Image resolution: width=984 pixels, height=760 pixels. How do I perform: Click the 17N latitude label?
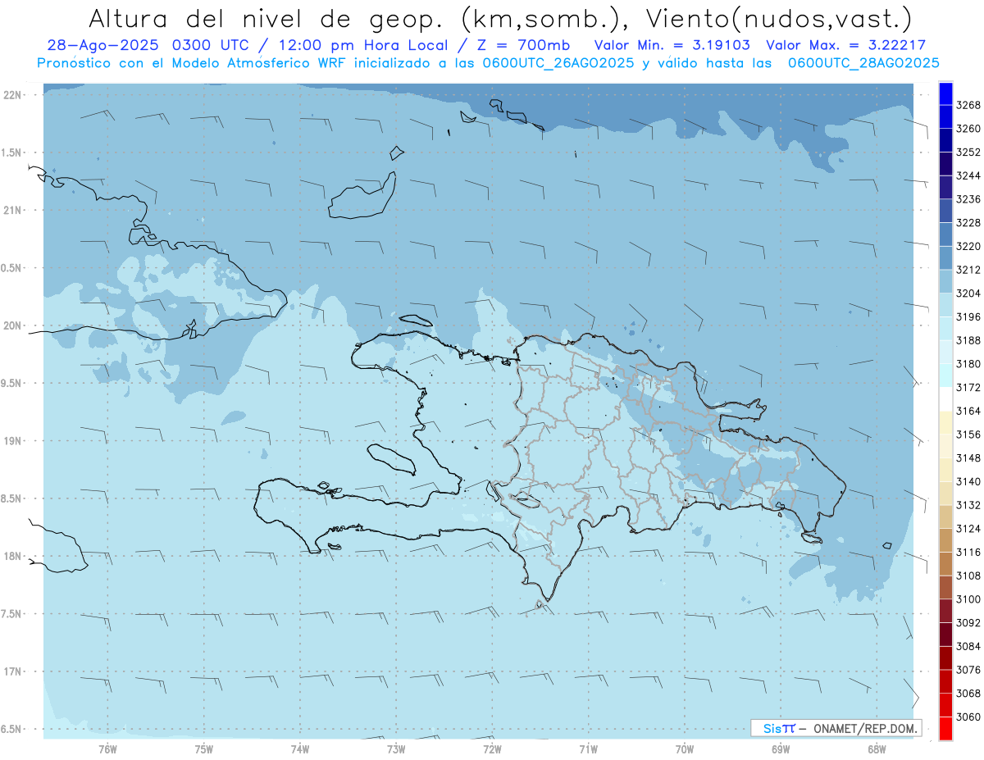(x=13, y=671)
